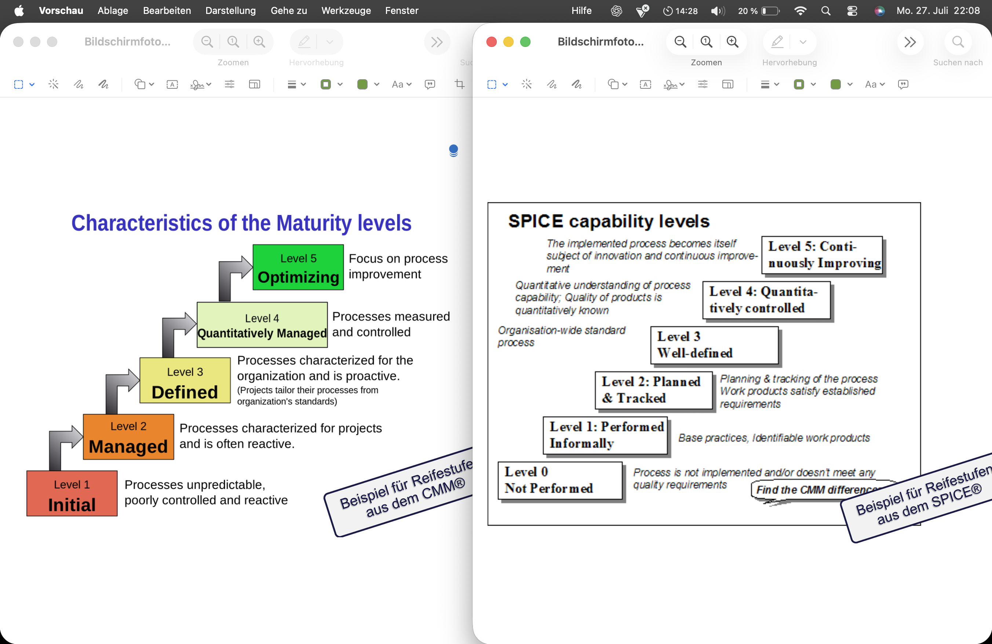Bring left Bildschirmfoto window to front via title
992x644 pixels.
[128, 42]
